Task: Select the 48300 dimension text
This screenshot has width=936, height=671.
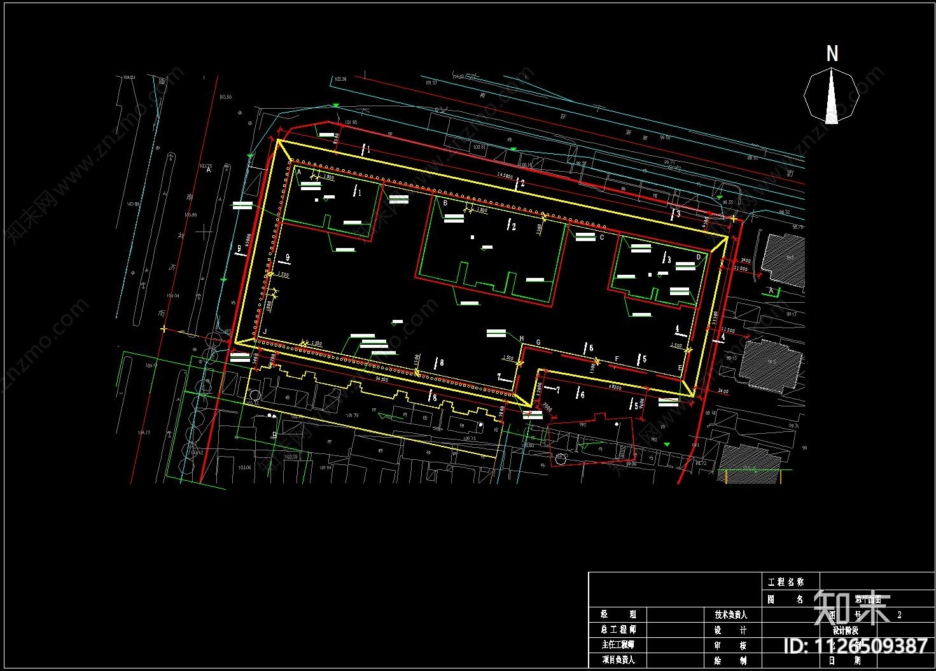Action: [x=615, y=387]
